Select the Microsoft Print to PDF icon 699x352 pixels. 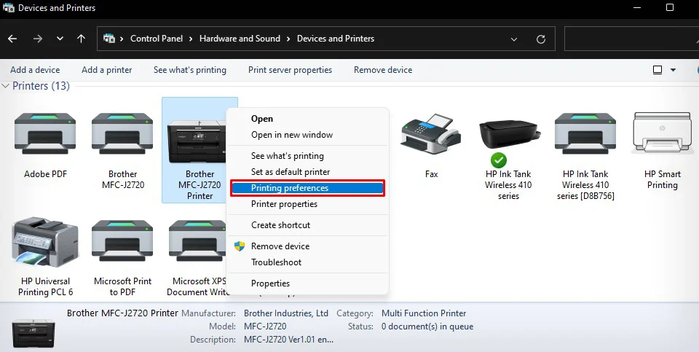coord(122,246)
